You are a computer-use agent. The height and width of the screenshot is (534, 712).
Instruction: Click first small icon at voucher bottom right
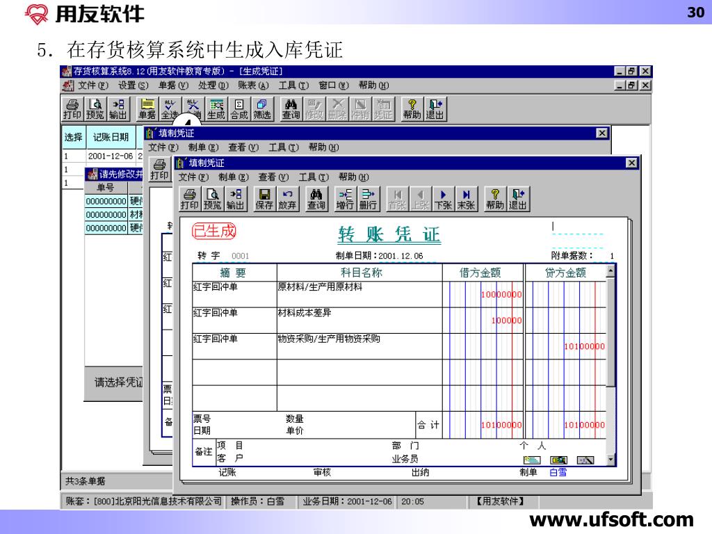531,460
